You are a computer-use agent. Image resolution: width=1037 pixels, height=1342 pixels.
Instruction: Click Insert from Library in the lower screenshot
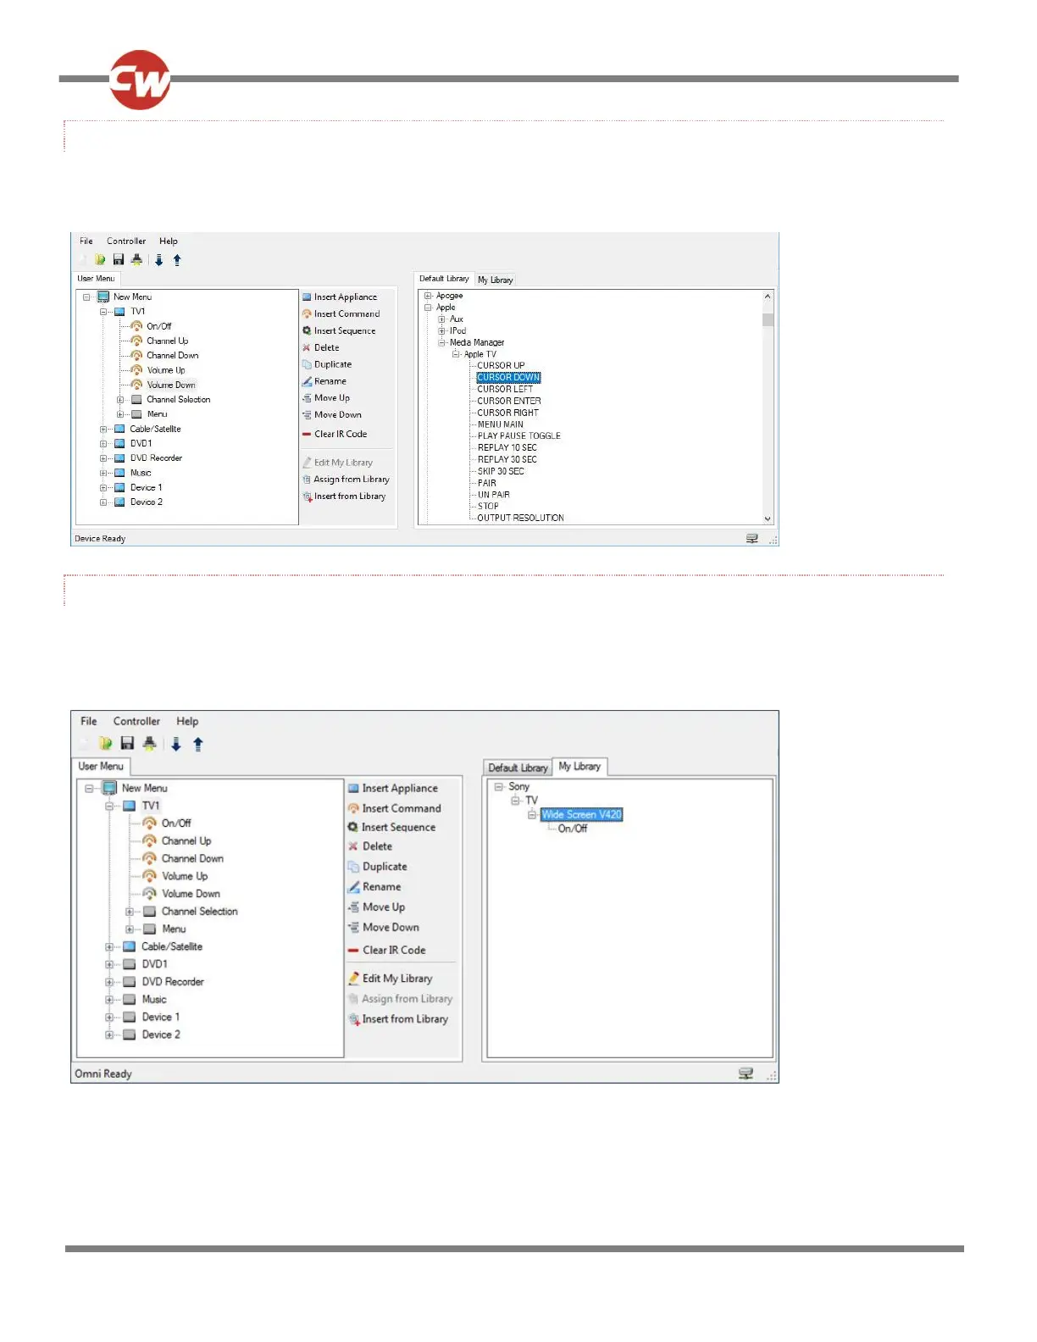[x=398, y=1019]
